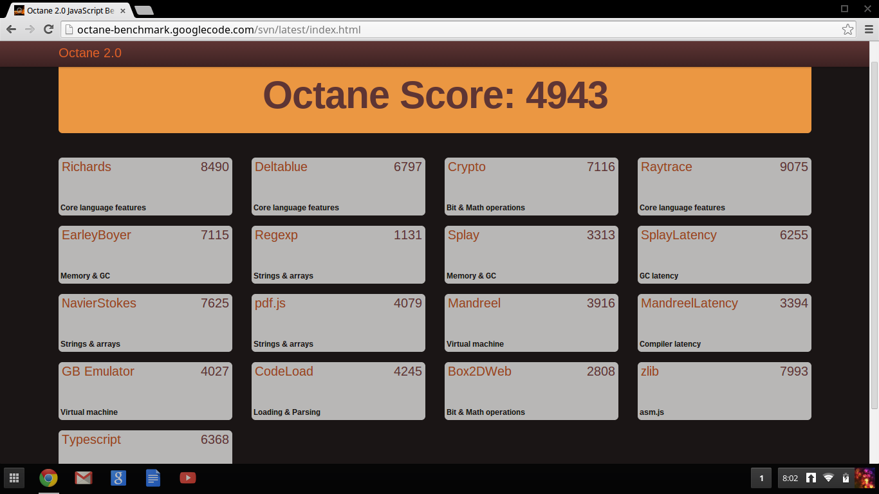Click the SplayLatency score 6255

[x=794, y=235]
